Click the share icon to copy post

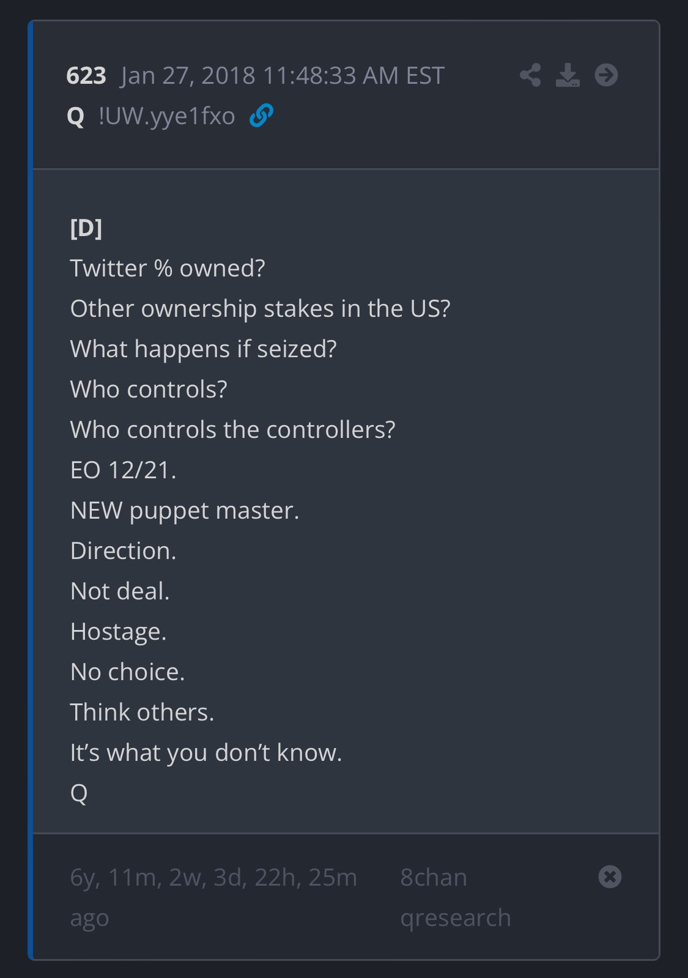click(x=530, y=75)
